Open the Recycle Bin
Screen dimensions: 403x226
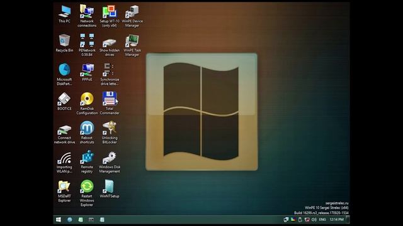(x=64, y=43)
